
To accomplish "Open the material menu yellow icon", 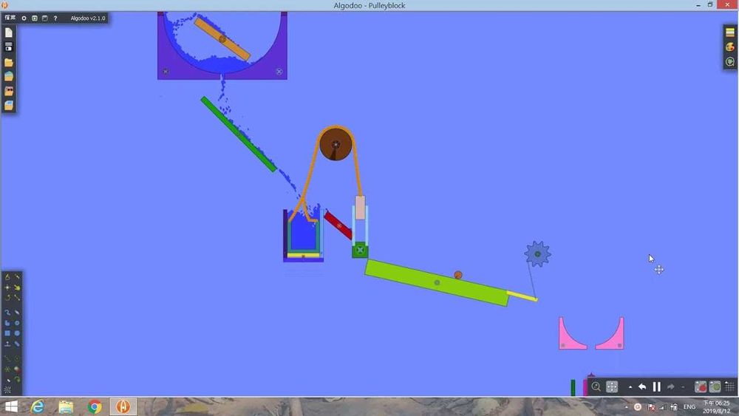I will [x=730, y=33].
